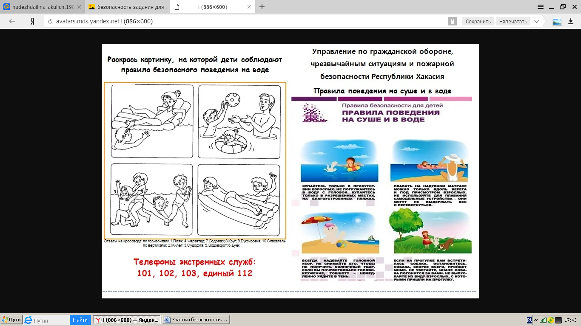Image resolution: width=581 pixels, height=326 pixels.
Task: Expand the chevron next to Напечатать
Action: 537,21
